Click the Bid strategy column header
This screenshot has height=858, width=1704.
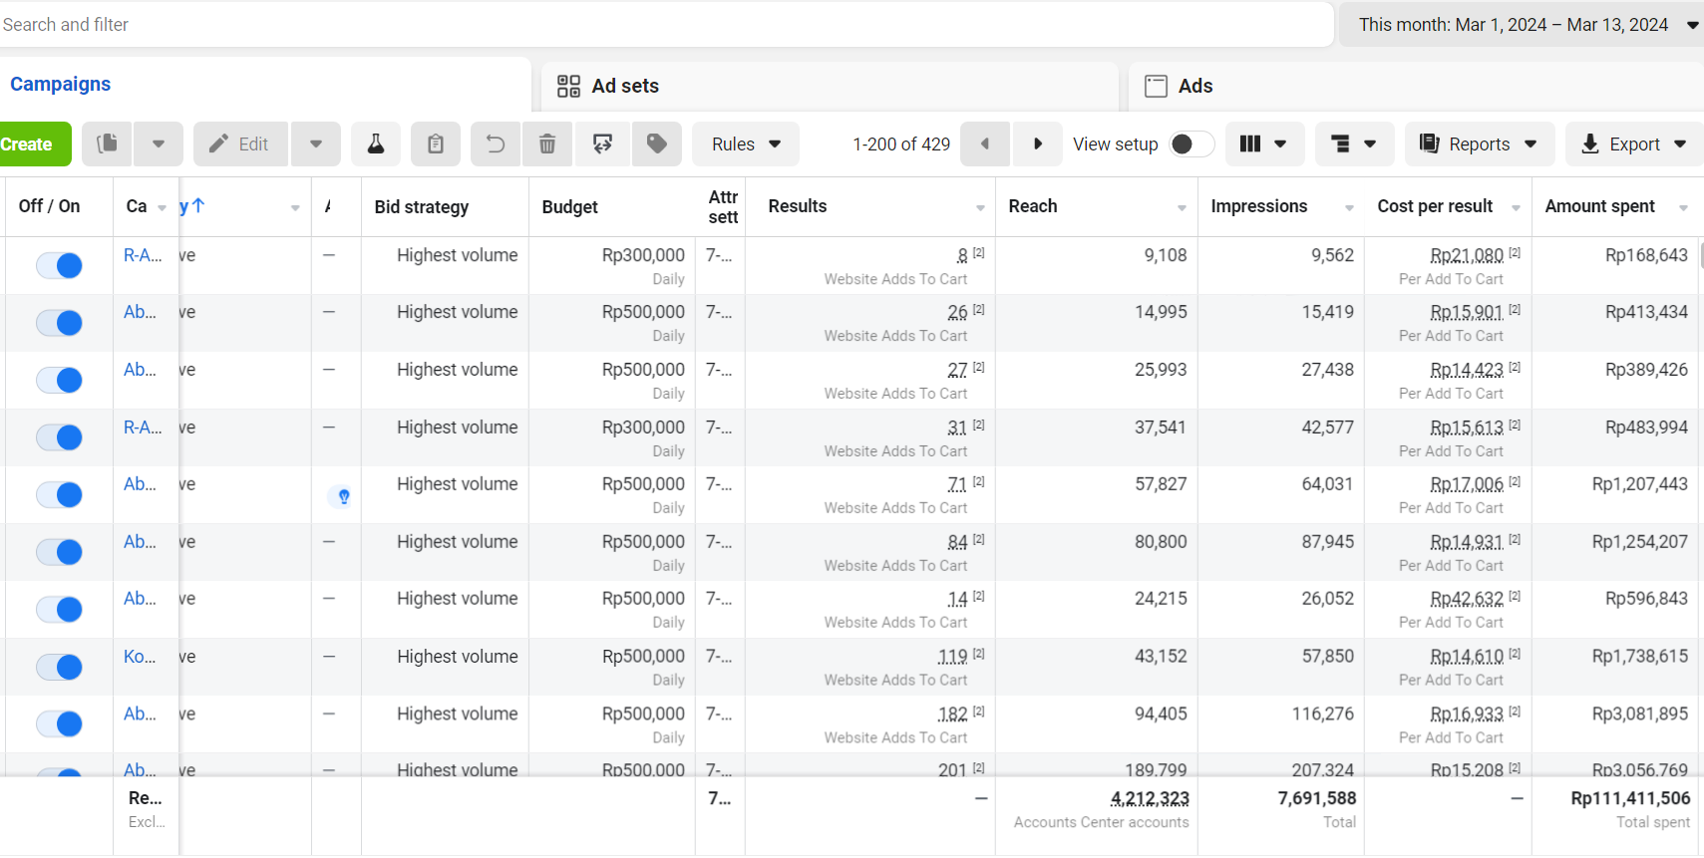(422, 207)
